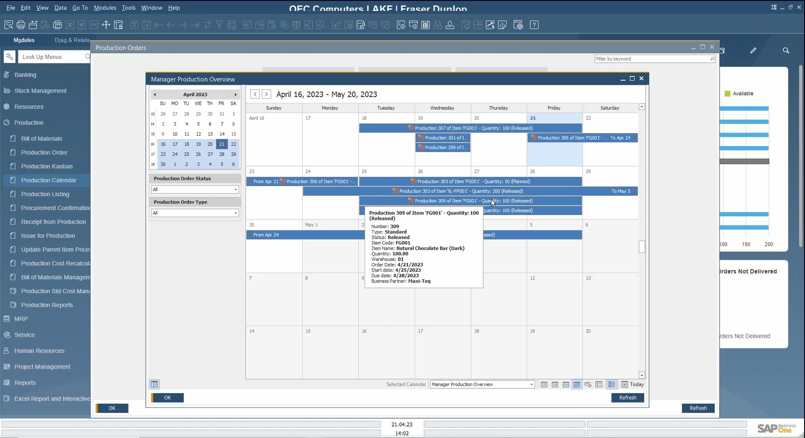Image resolution: width=805 pixels, height=438 pixels.
Task: Open the Data menu
Action: (x=60, y=8)
